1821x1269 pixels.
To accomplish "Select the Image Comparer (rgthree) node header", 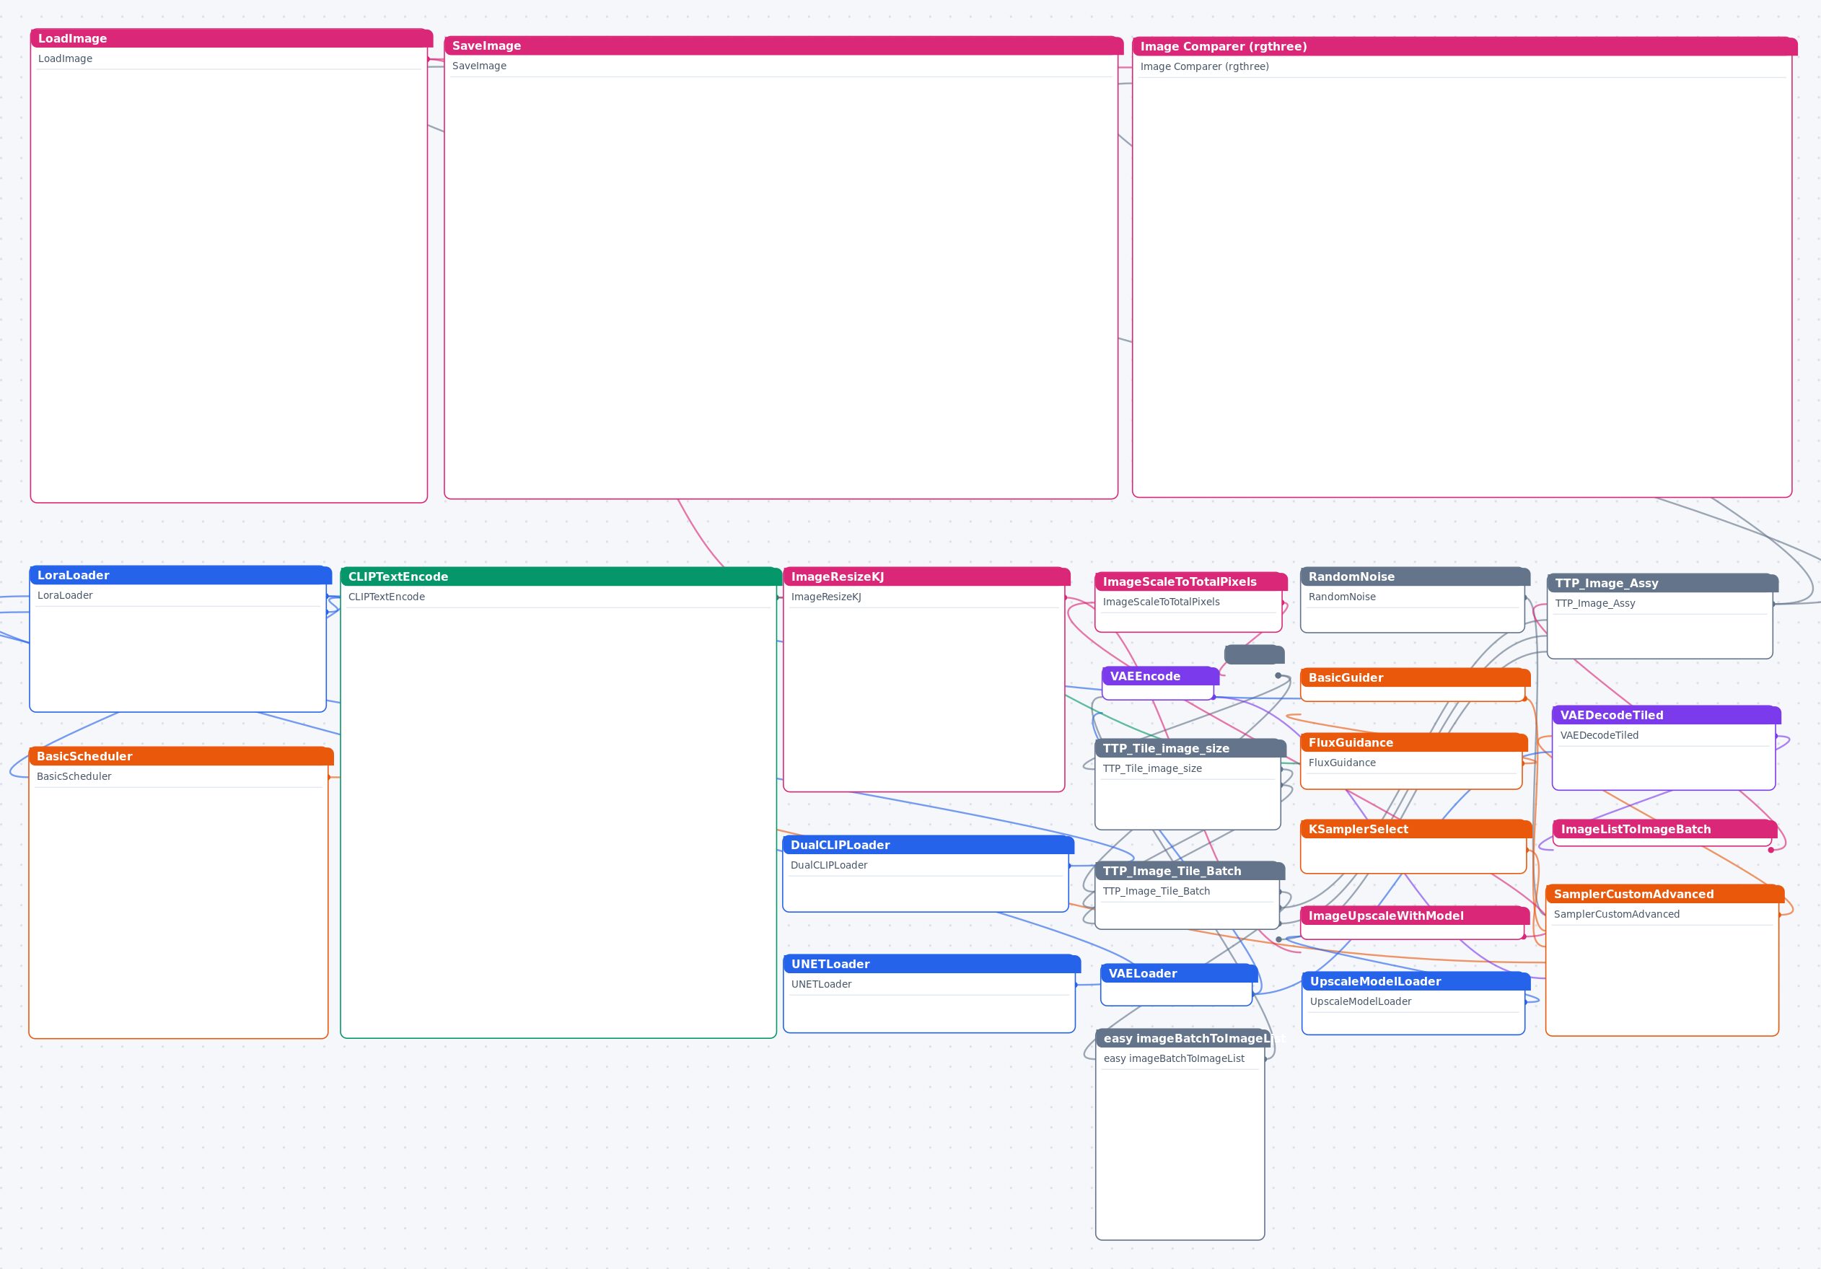I will (x=1464, y=47).
